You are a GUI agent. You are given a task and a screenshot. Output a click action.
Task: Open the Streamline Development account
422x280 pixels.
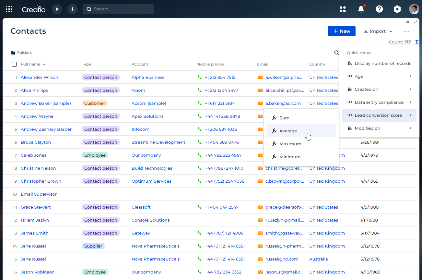(x=158, y=142)
